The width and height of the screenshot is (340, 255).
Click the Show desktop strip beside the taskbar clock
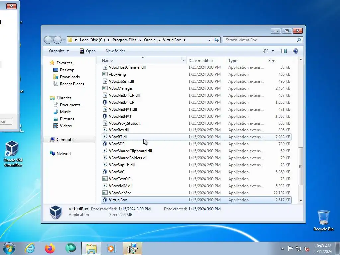click(x=338, y=248)
